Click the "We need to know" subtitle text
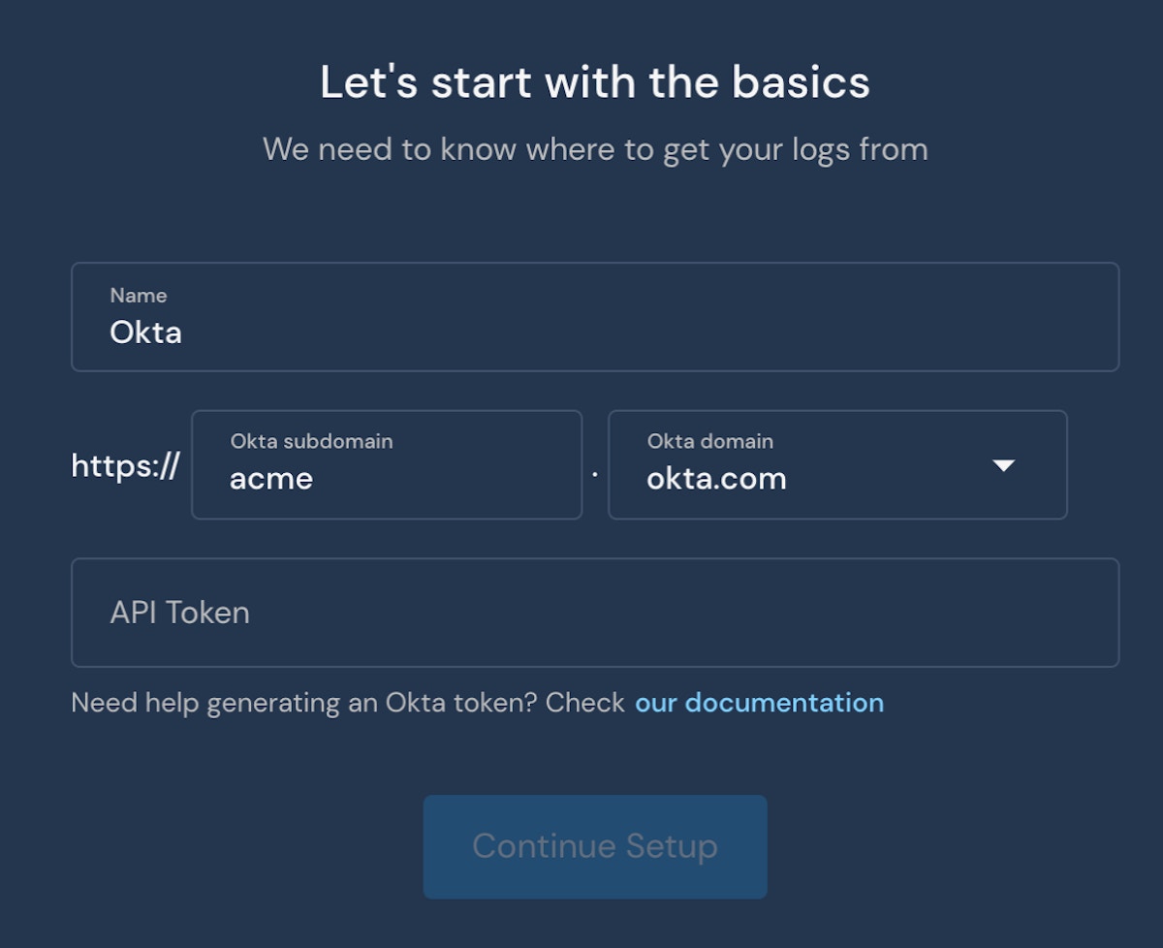Image resolution: width=1163 pixels, height=948 pixels. [594, 149]
